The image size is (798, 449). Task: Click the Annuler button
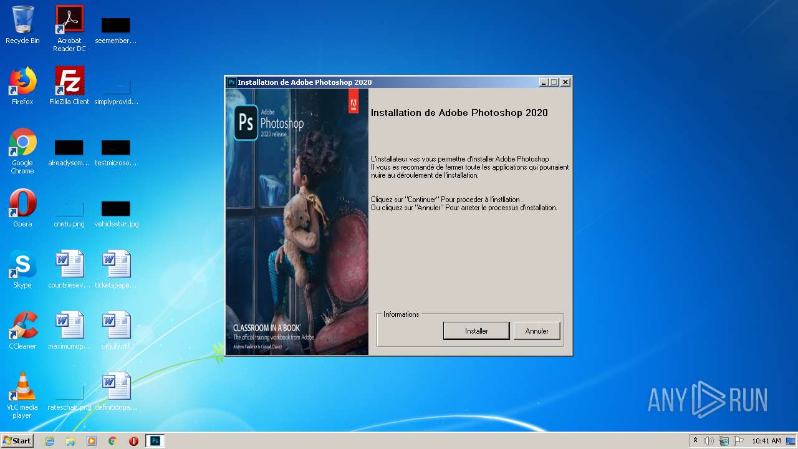point(537,331)
